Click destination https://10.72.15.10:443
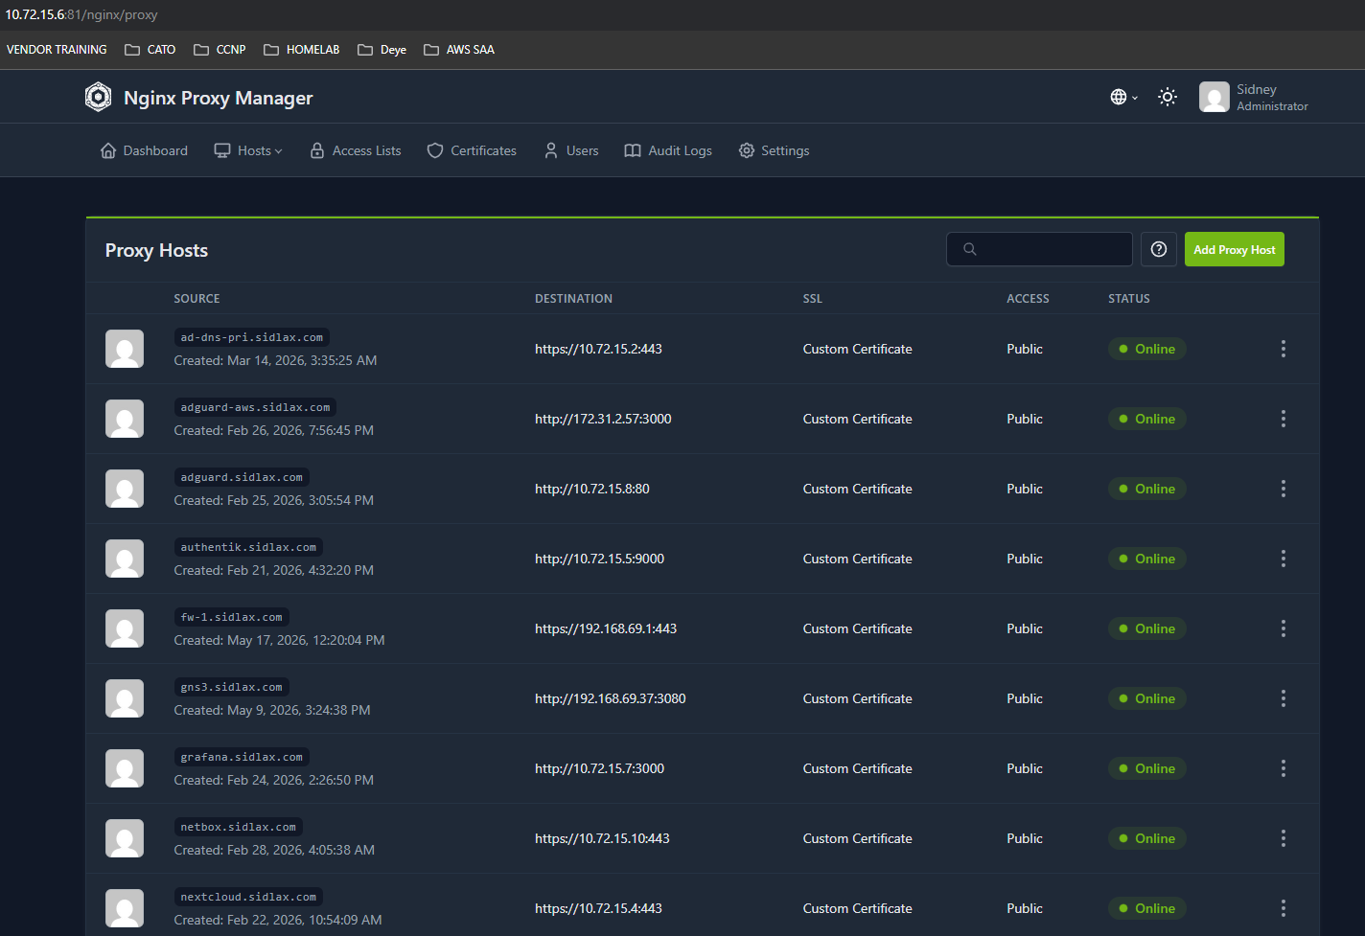Image resolution: width=1365 pixels, height=936 pixels. pyautogui.click(x=602, y=838)
